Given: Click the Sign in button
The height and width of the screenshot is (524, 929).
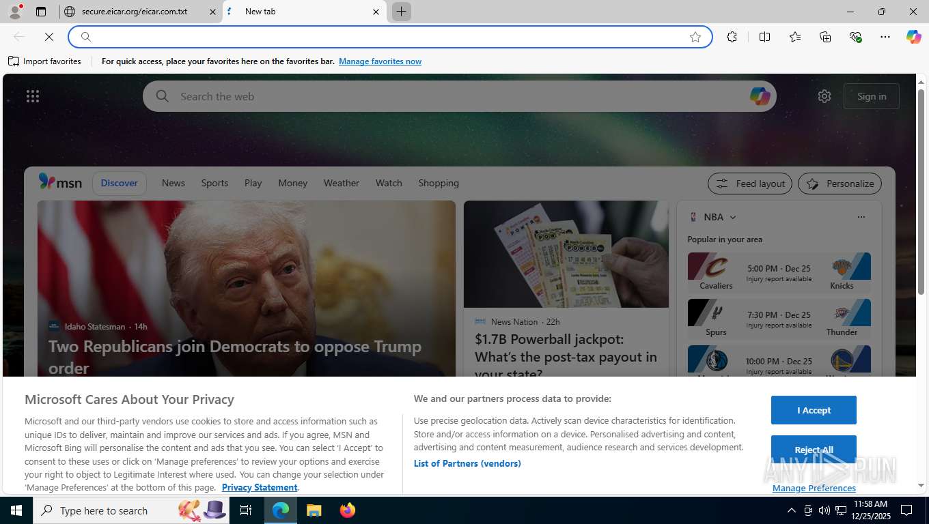Looking at the screenshot, I should click(872, 96).
